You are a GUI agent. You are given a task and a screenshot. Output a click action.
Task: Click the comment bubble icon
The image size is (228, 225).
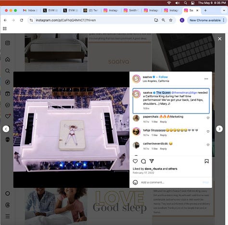click(x=143, y=161)
